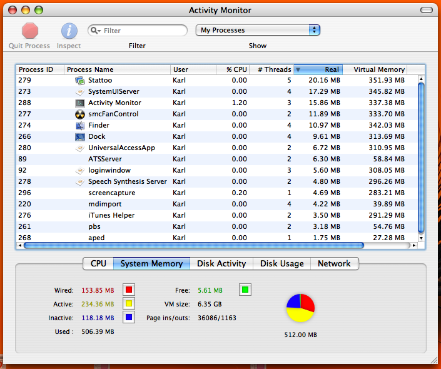This screenshot has width=441, height=369.
Task: Sort by Process Name column header
Action: click(x=117, y=69)
